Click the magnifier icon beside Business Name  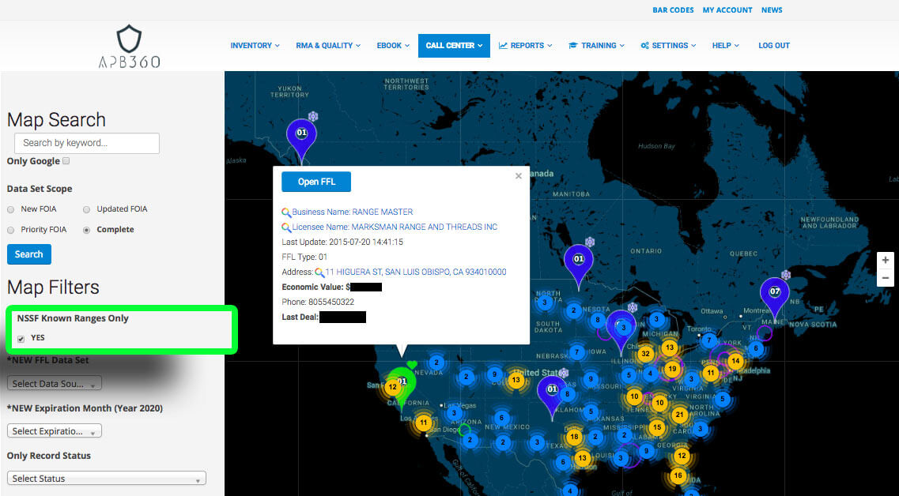[286, 212]
